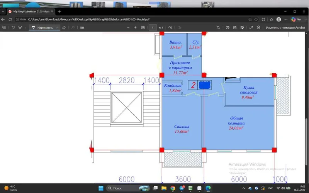
Task: Select the eraser tool
Action: (64, 28)
